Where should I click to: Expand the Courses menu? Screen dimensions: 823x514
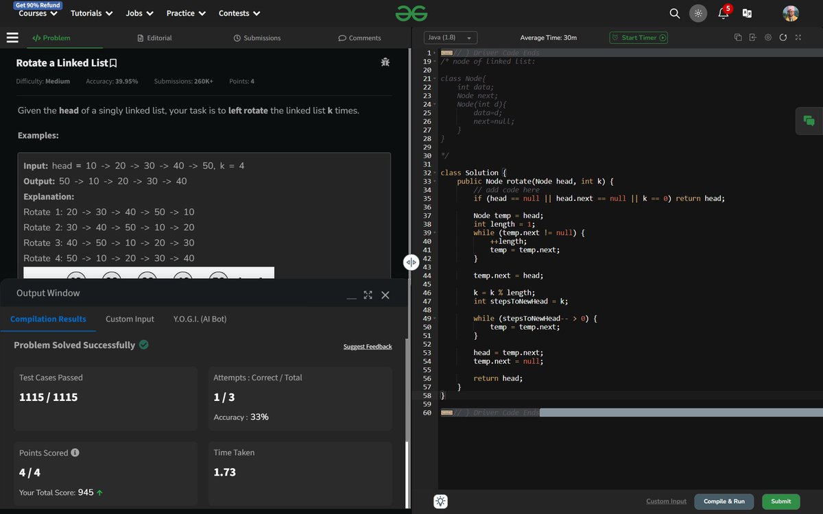pos(38,13)
